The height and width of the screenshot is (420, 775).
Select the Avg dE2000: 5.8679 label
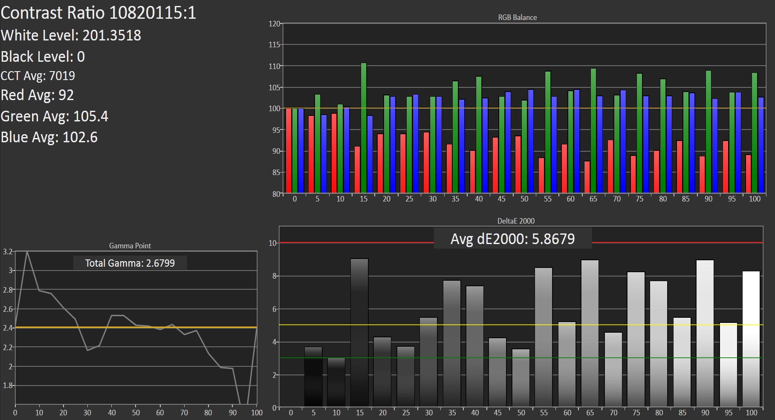513,239
